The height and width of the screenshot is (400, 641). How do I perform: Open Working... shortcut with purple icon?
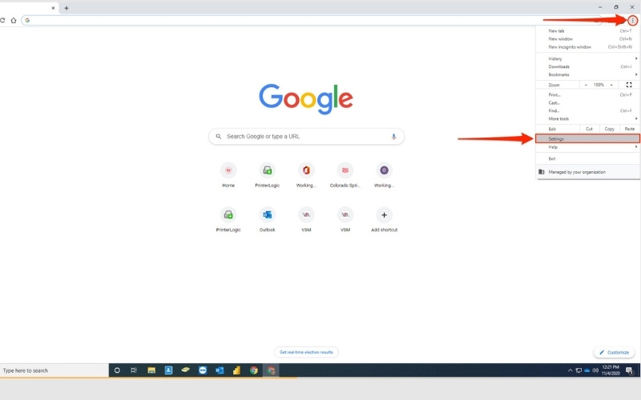click(x=384, y=174)
